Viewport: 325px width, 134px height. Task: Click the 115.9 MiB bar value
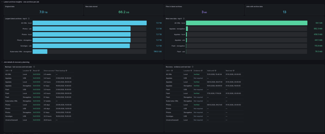click(x=318, y=46)
